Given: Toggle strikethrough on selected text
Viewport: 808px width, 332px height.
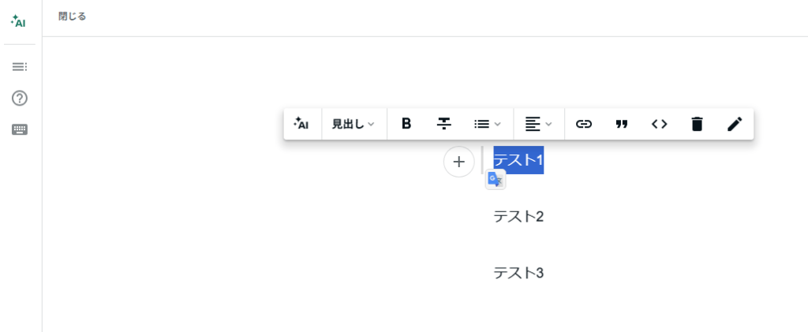Looking at the screenshot, I should coord(444,124).
